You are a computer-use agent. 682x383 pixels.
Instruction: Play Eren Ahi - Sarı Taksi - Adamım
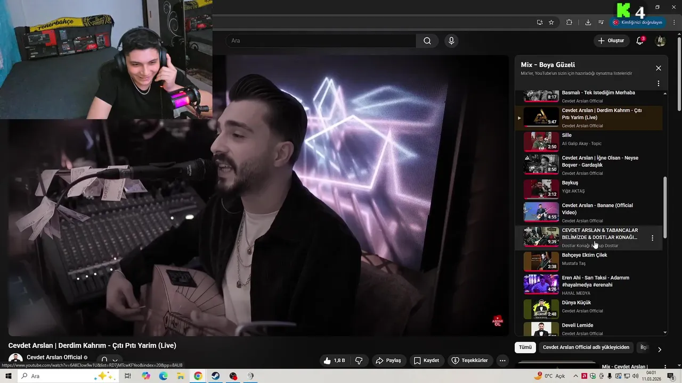coord(589,285)
